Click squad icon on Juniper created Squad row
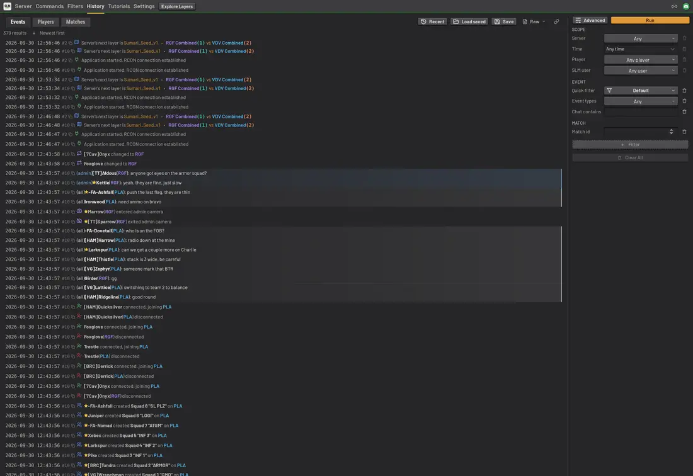The height and width of the screenshot is (476, 693). (x=79, y=415)
